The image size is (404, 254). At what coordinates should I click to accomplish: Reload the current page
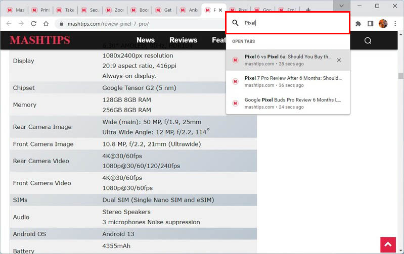(x=33, y=24)
